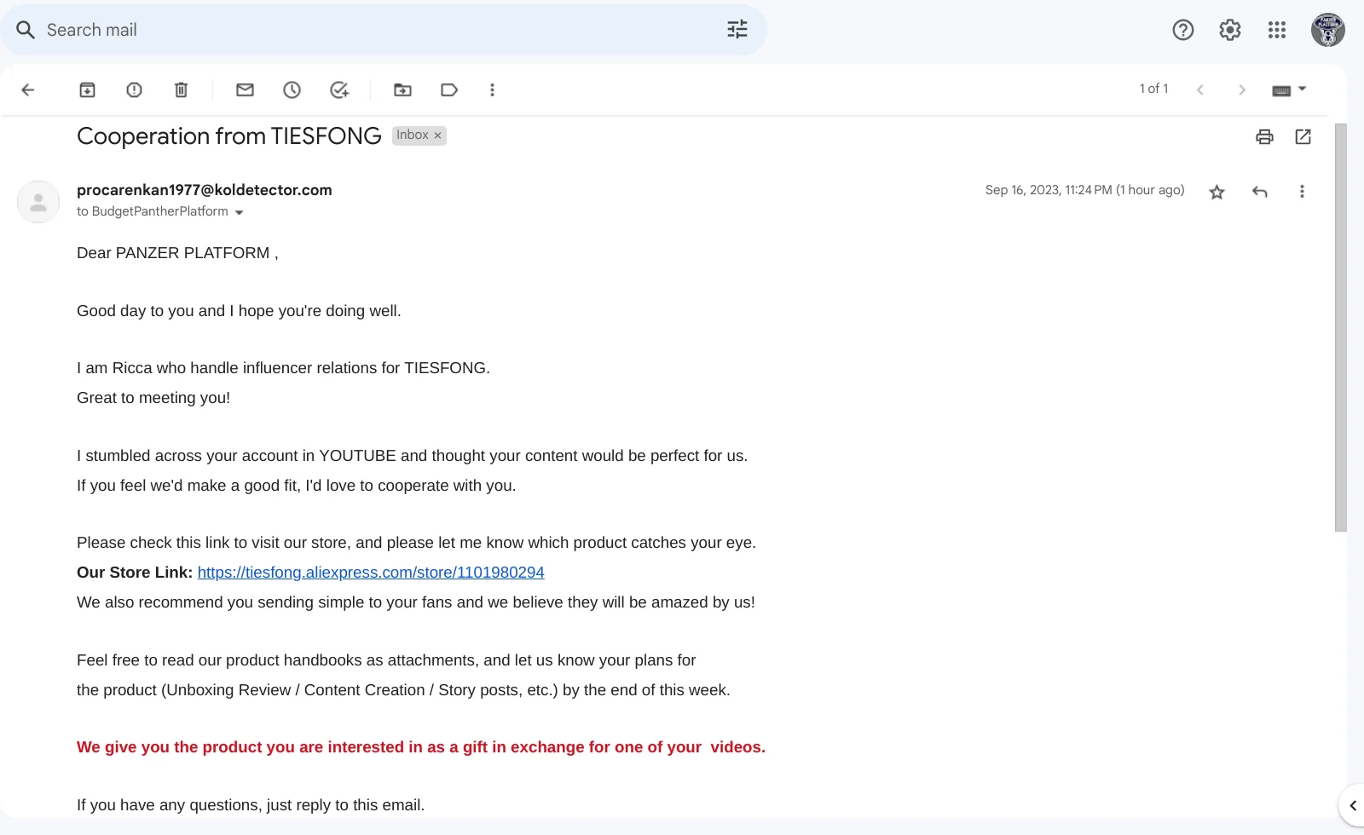Click the "1 of 1" counter
The width and height of the screenshot is (1364, 835).
(1153, 89)
